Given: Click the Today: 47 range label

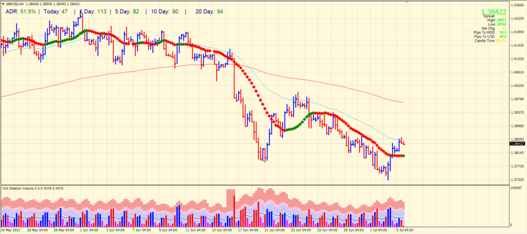Looking at the screenshot, I should click(56, 11).
